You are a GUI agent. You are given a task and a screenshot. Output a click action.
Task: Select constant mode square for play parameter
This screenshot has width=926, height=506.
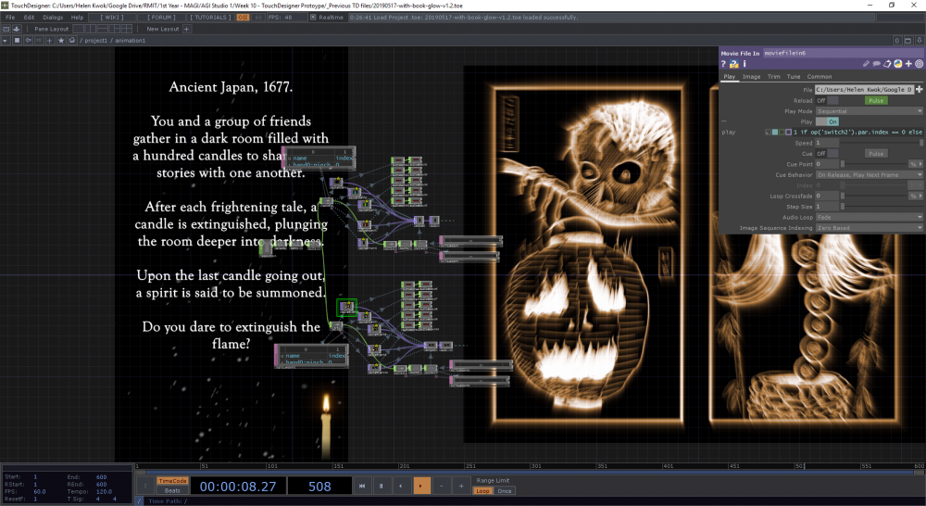(769, 133)
